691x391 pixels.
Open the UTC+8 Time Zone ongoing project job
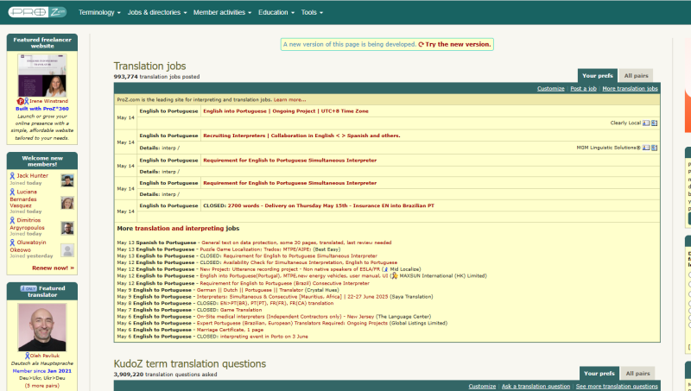click(x=286, y=111)
